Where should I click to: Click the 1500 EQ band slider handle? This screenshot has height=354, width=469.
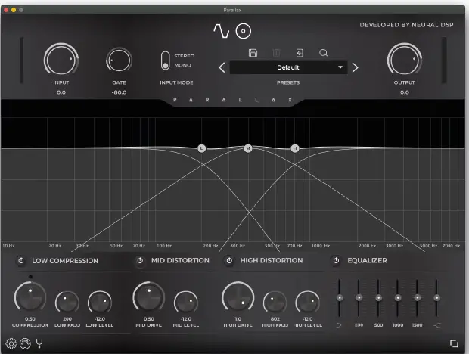(x=418, y=298)
